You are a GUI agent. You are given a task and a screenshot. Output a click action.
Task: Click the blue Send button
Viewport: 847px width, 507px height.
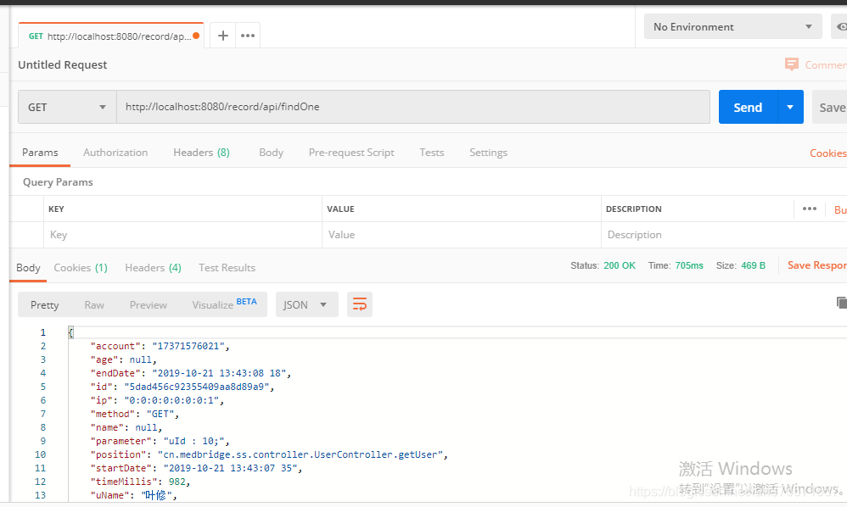tap(748, 107)
